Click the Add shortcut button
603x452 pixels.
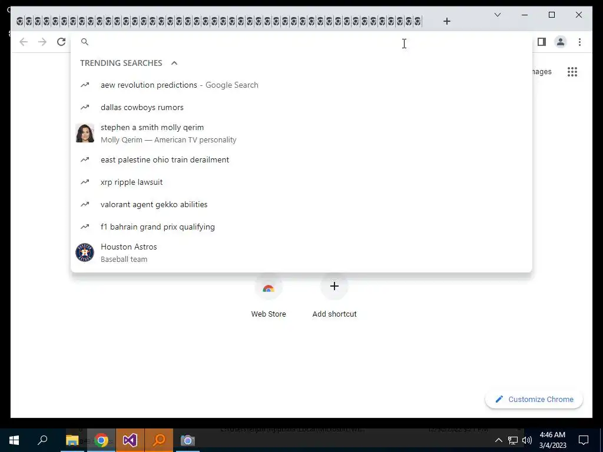pos(334,296)
